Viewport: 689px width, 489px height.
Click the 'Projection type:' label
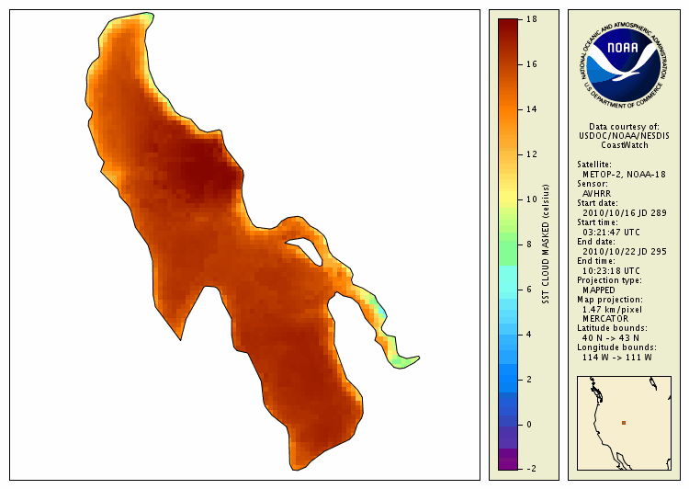click(x=609, y=280)
